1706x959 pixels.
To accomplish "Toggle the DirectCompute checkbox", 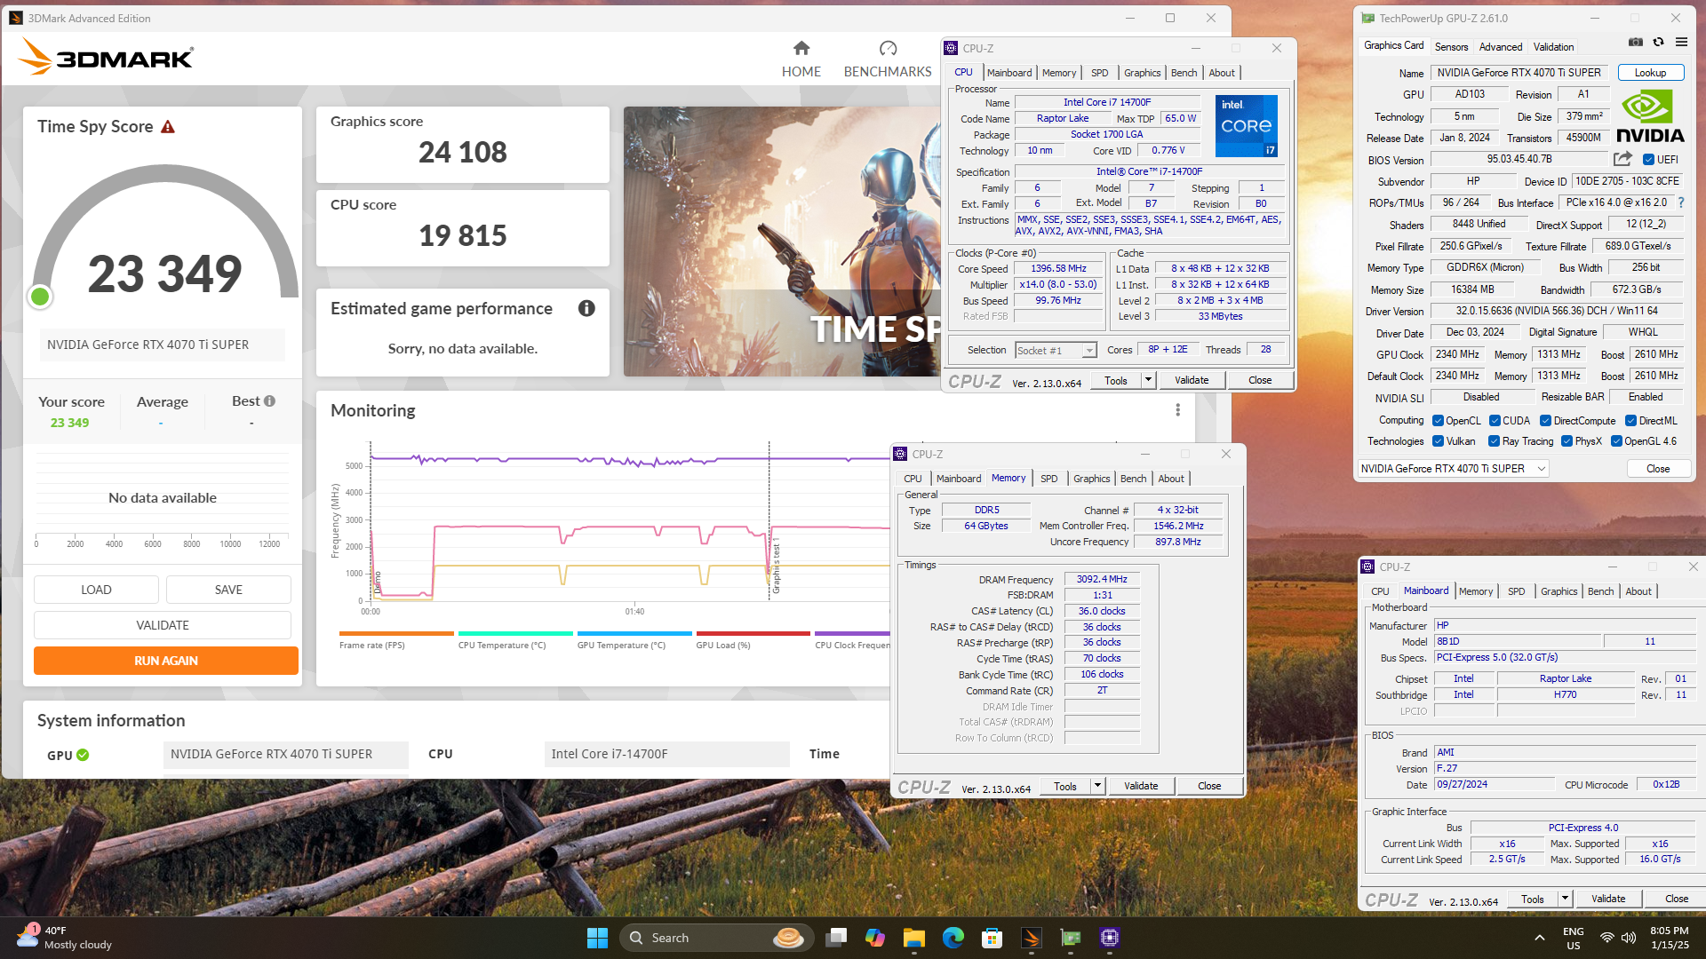I will [x=1546, y=421].
